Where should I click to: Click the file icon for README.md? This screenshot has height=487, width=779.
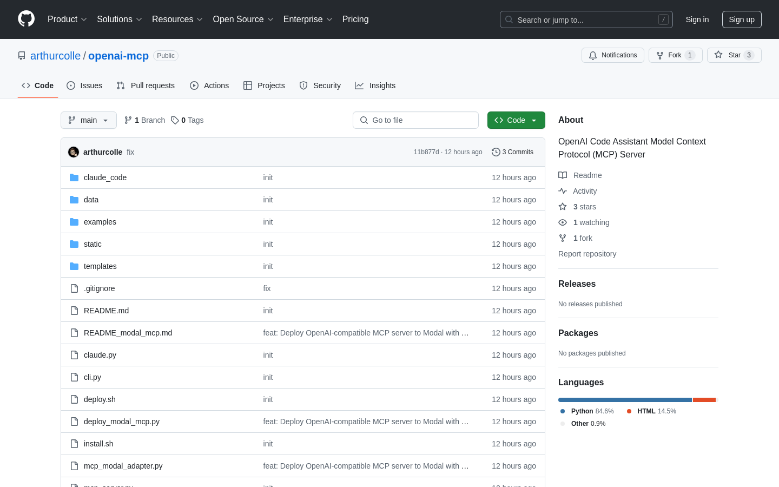74,311
